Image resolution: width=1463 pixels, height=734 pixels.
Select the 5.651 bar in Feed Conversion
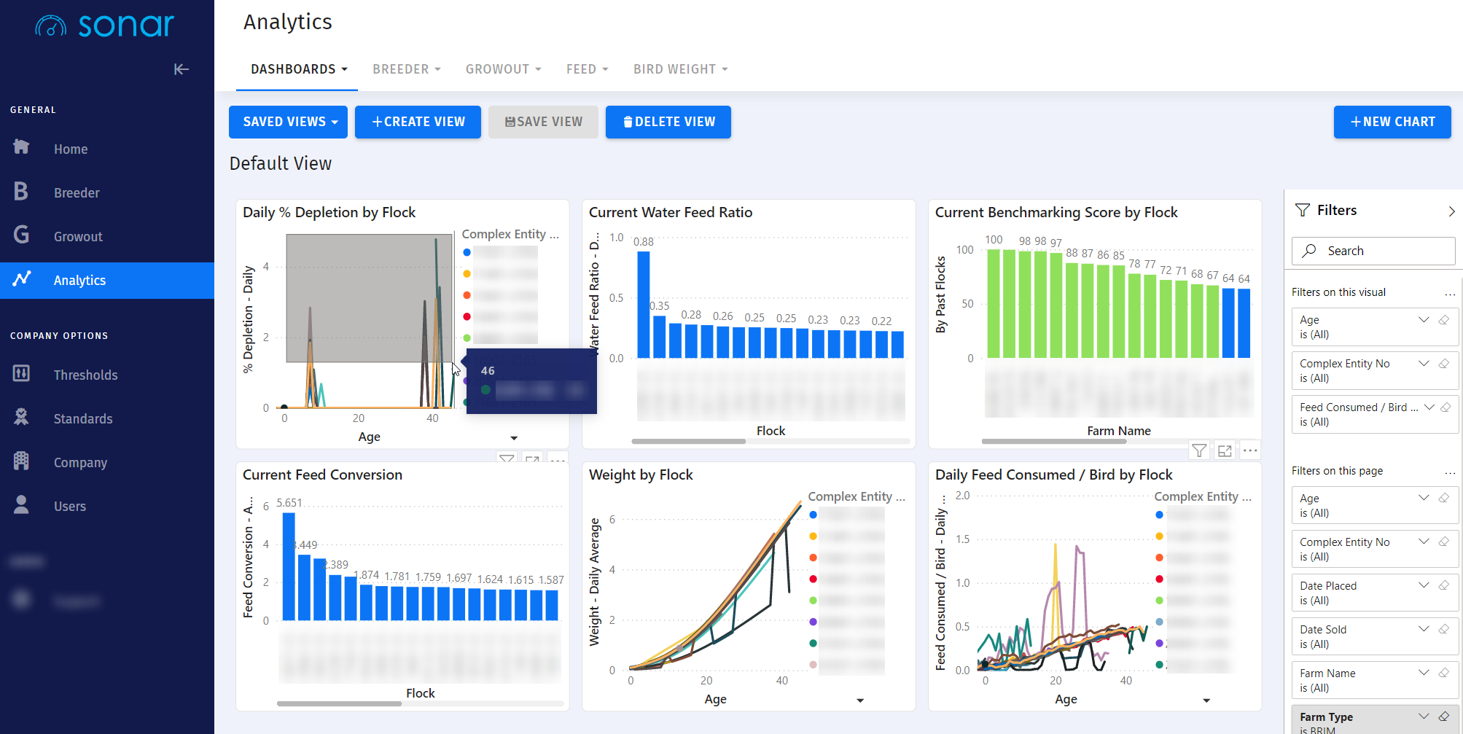pos(289,566)
